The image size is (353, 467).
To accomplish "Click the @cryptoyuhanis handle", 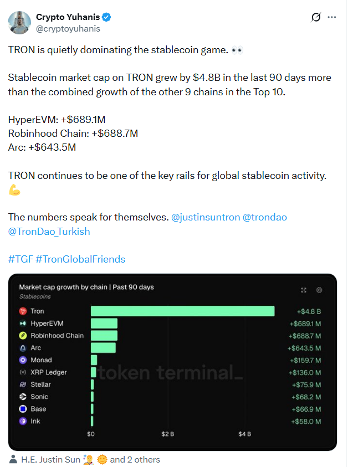I will 68,29.
